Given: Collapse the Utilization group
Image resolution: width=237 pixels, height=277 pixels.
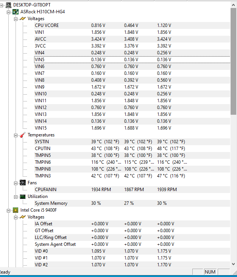Looking at the screenshot, I should [x=16, y=197].
